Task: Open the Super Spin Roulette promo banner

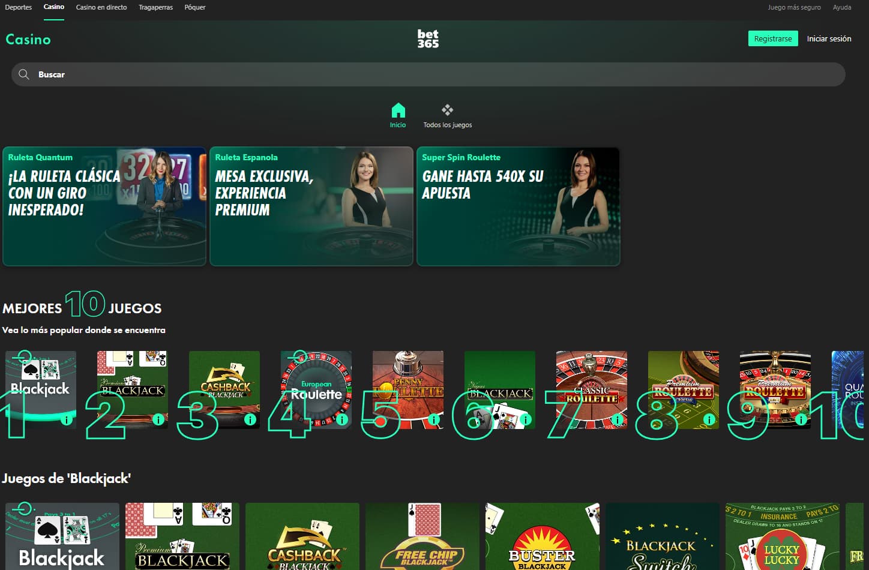Action: (x=518, y=206)
